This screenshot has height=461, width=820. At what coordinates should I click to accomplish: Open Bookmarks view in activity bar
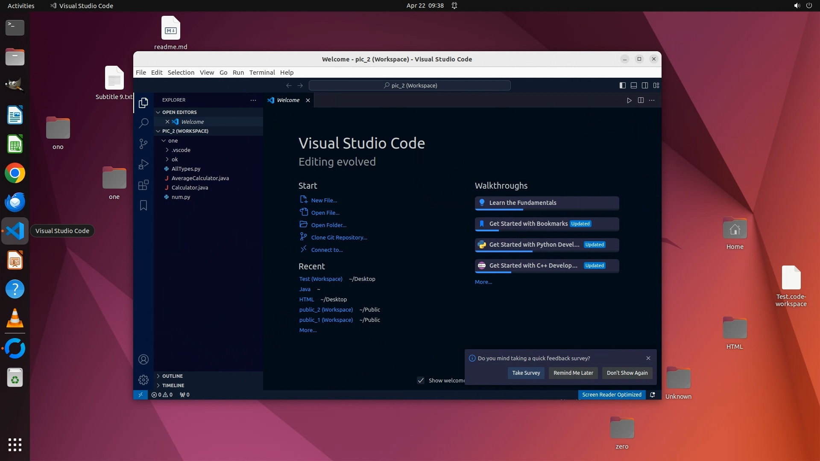(143, 205)
